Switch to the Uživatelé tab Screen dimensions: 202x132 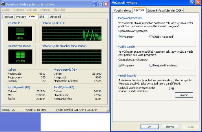[x=55, y=17]
